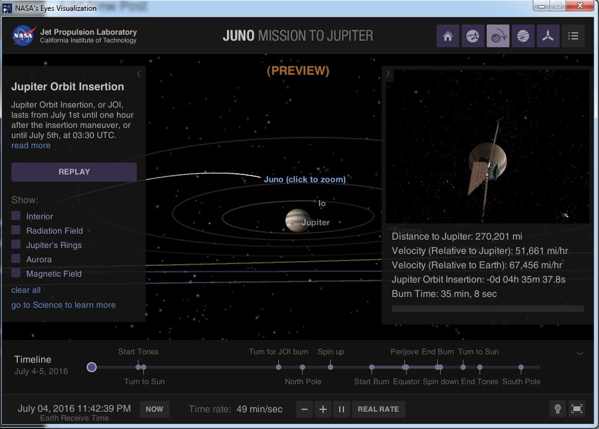The height and width of the screenshot is (429, 599).
Task: Show the Radiation Field layer
Action: [17, 230]
